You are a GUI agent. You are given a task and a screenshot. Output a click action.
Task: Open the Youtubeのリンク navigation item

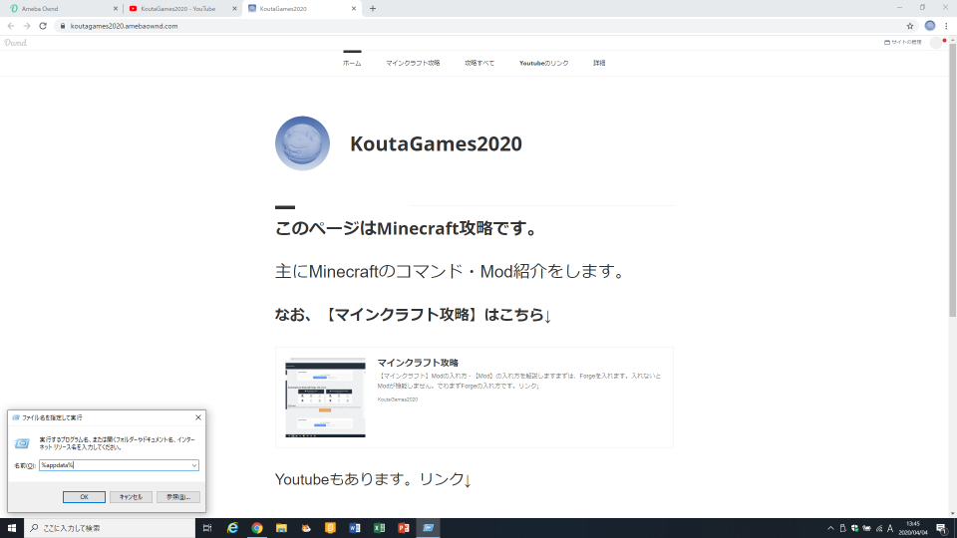(x=544, y=63)
